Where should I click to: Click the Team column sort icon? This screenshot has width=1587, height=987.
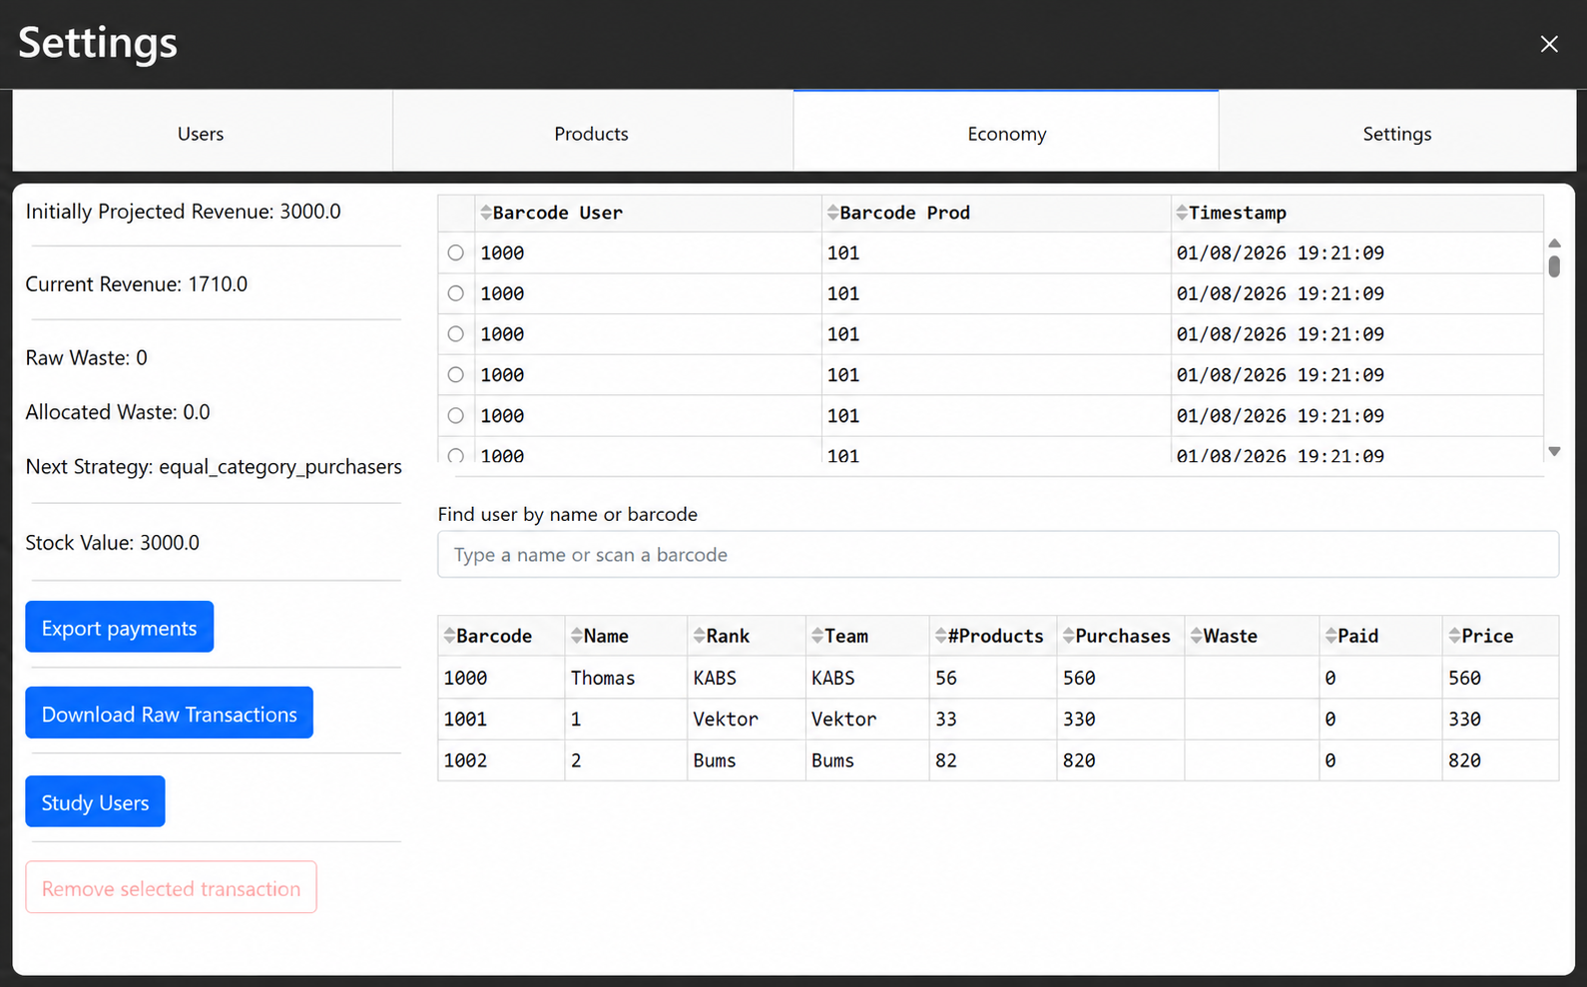click(817, 636)
